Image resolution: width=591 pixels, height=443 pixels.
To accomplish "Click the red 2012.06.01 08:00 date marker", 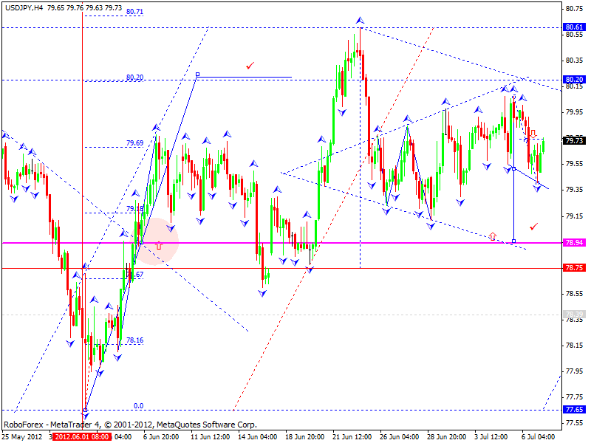I will coord(82,437).
